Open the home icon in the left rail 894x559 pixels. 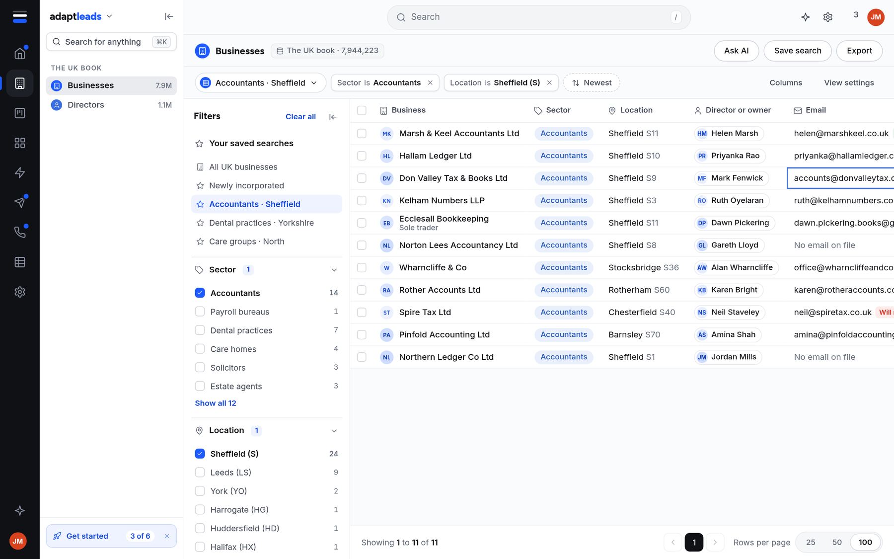[x=20, y=53]
